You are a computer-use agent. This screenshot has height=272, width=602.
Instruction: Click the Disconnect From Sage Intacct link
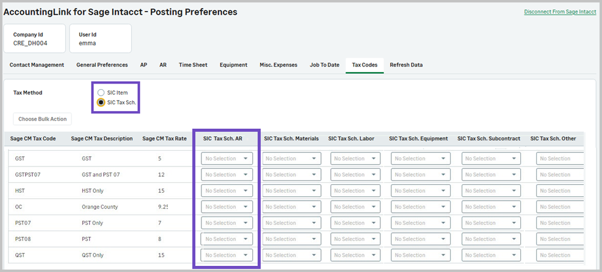(560, 12)
